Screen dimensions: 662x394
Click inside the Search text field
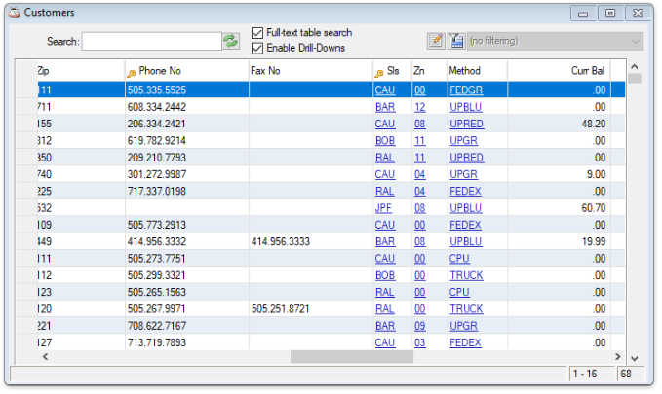tap(151, 42)
